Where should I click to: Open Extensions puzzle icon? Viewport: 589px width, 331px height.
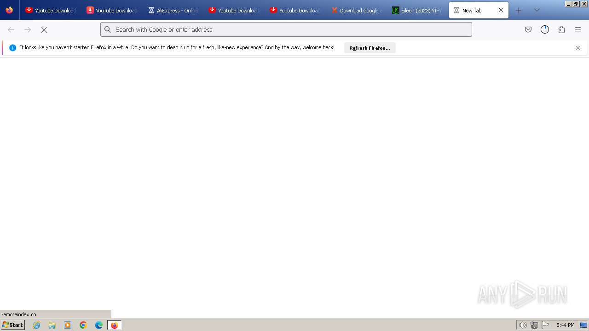[561, 29]
